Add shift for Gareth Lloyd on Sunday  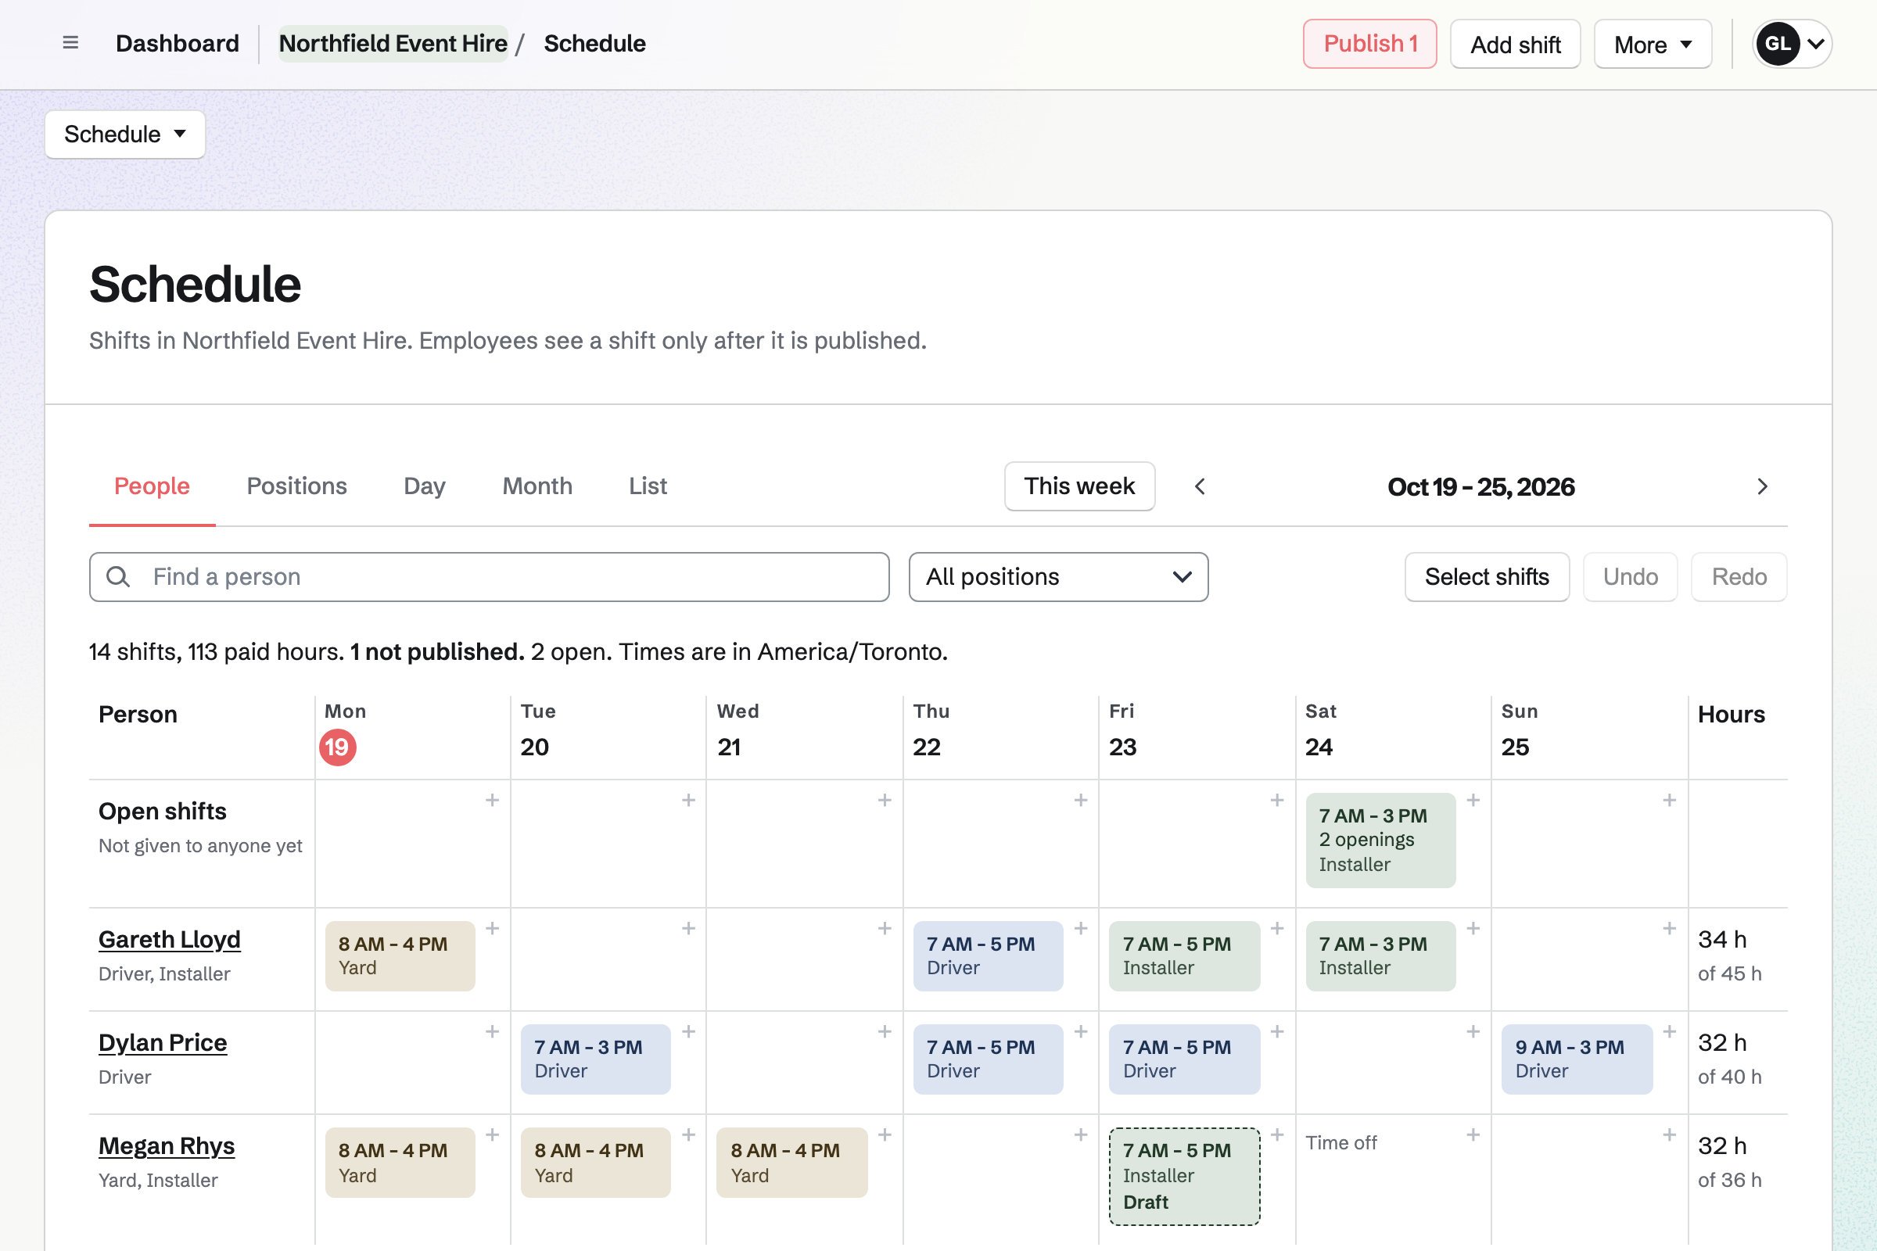pos(1670,929)
